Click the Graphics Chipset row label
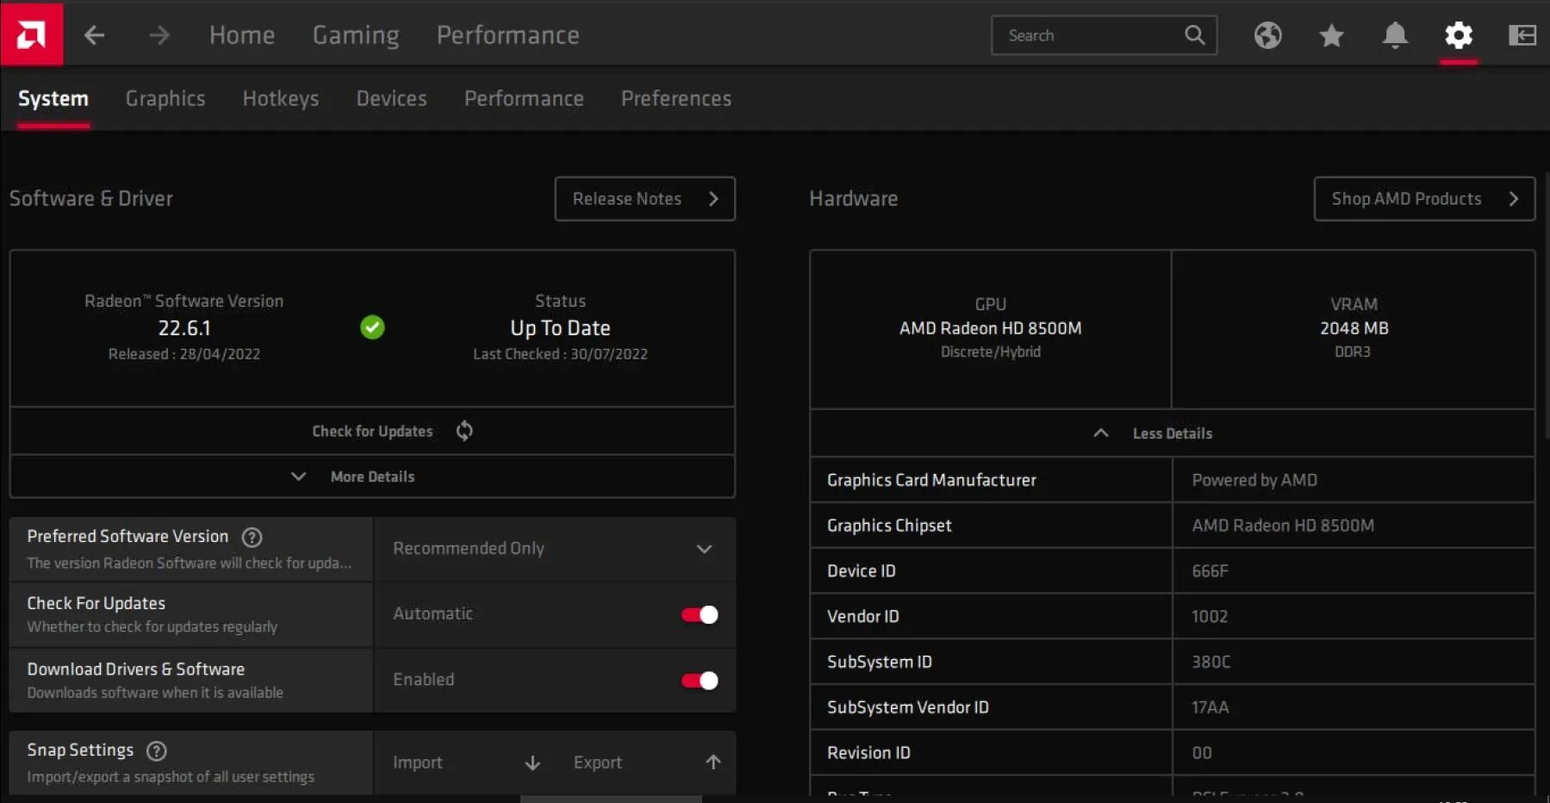 click(x=889, y=526)
